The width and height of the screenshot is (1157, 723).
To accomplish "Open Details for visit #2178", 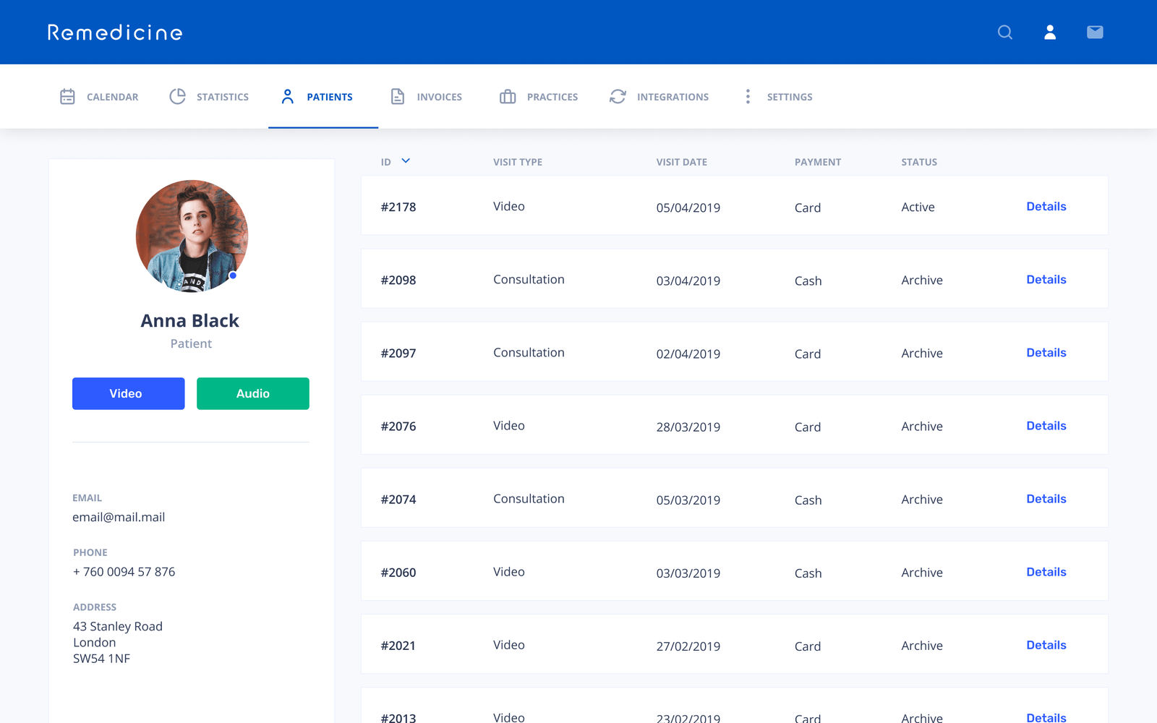I will [1046, 207].
